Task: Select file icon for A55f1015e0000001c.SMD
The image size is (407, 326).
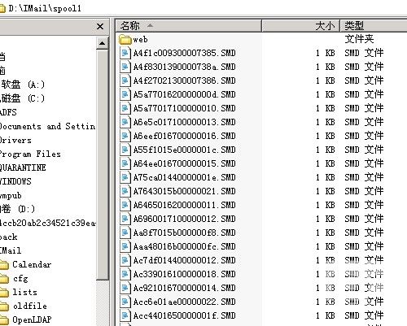Action: tap(125, 150)
